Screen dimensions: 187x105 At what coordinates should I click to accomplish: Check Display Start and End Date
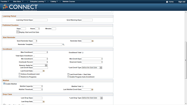tap(18, 32)
